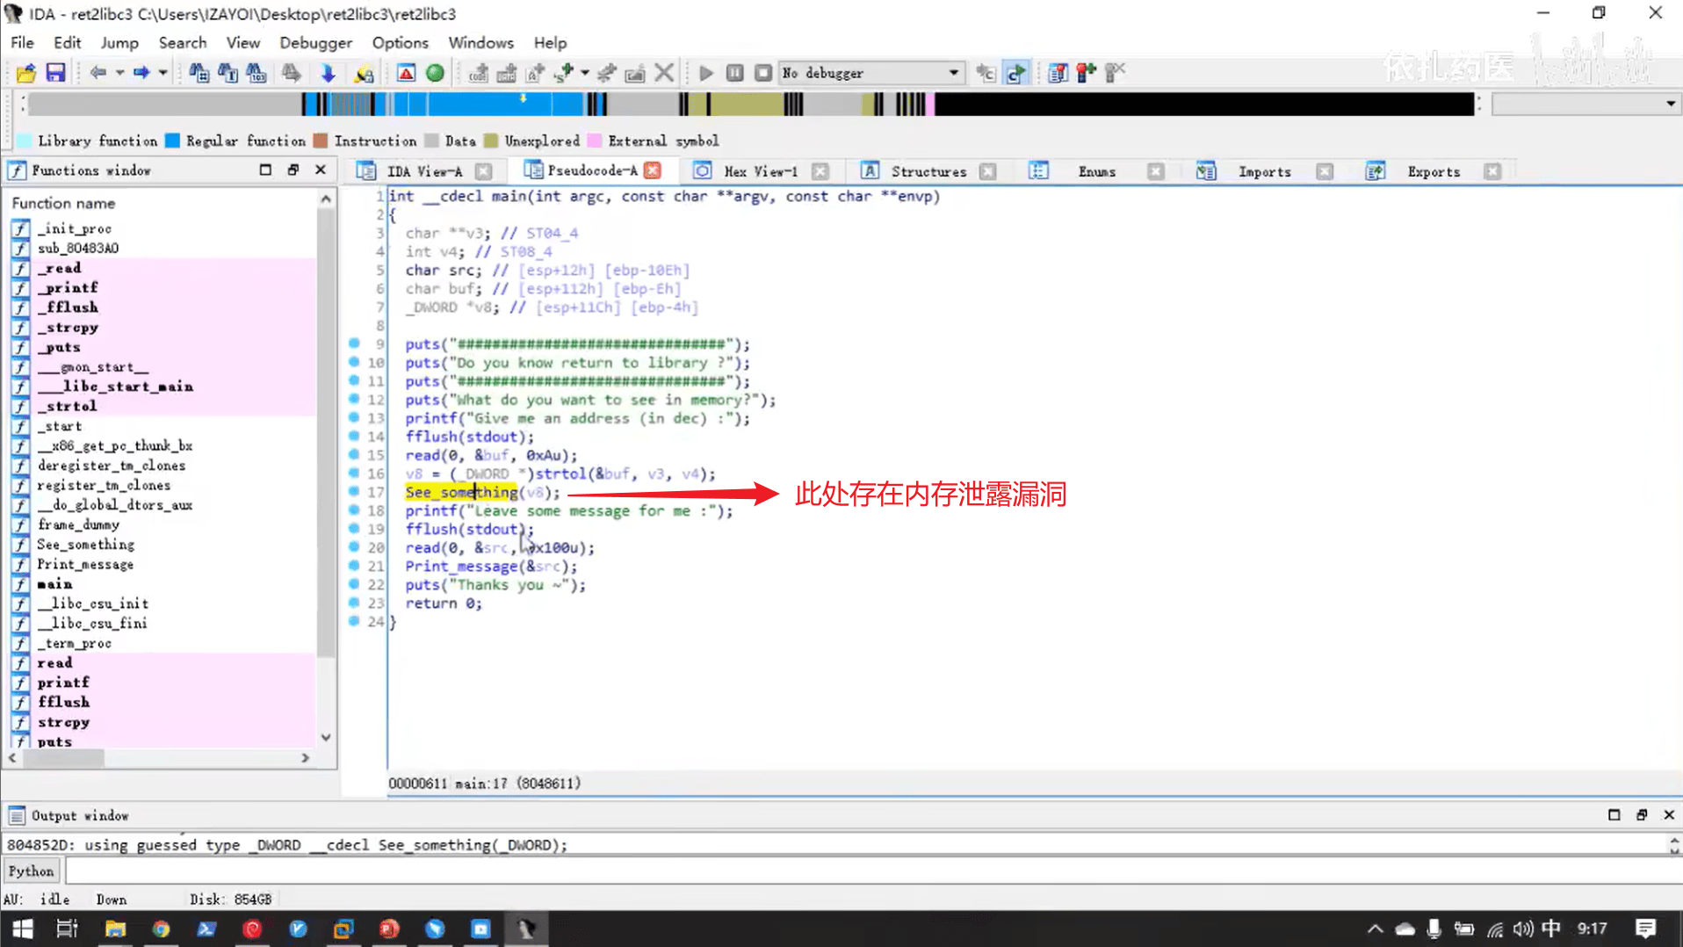Open the debugger selection dropdown

(x=953, y=73)
